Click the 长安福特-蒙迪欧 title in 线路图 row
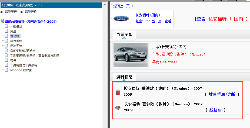This screenshot has height=128, width=250. pos(164,107)
